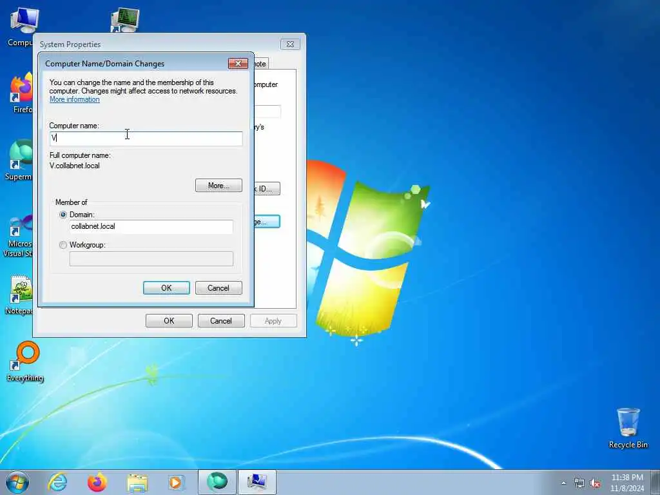Cancel the Computer Name/Domain Changes dialog
The image size is (660, 495).
pos(218,288)
